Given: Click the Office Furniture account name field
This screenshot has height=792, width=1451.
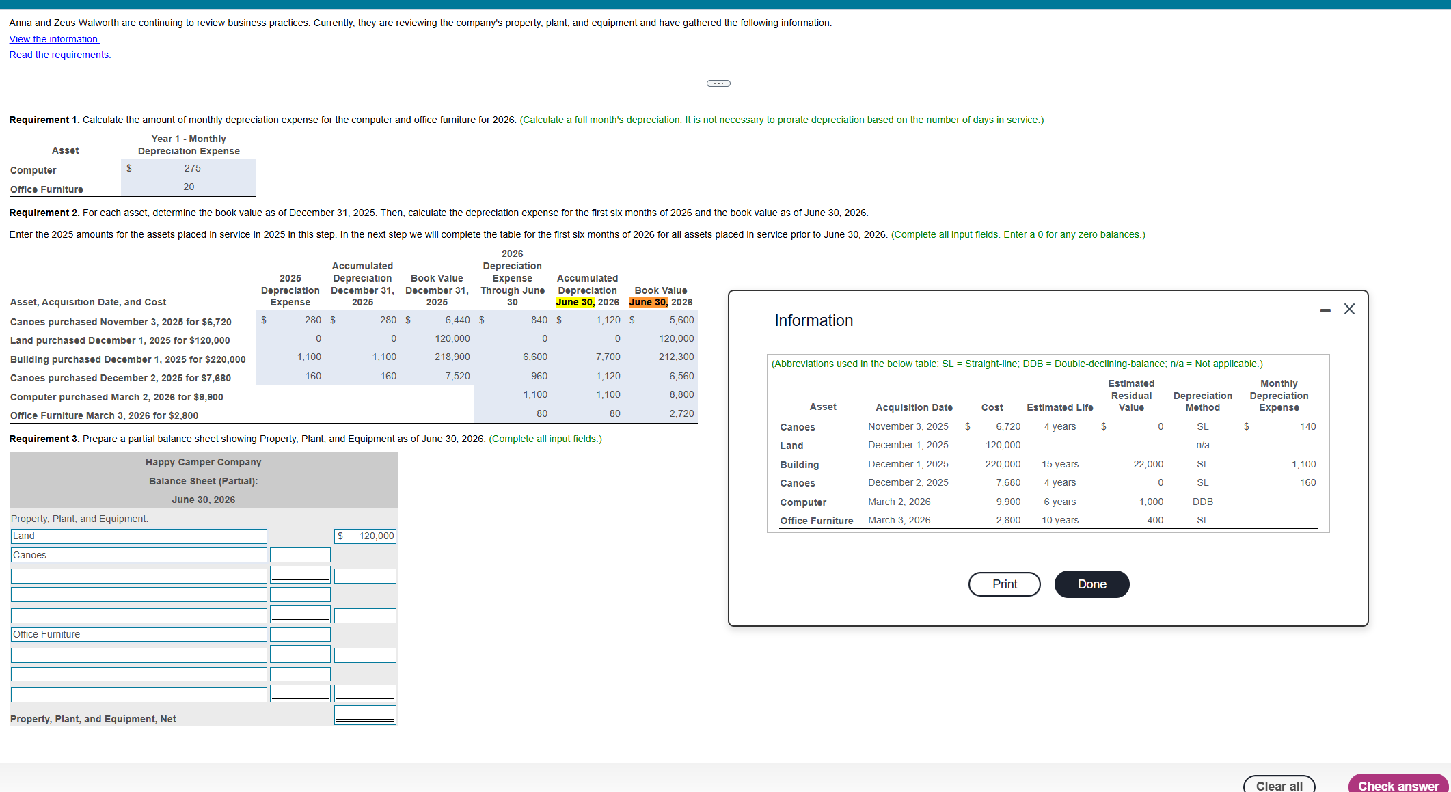Looking at the screenshot, I should 139,635.
